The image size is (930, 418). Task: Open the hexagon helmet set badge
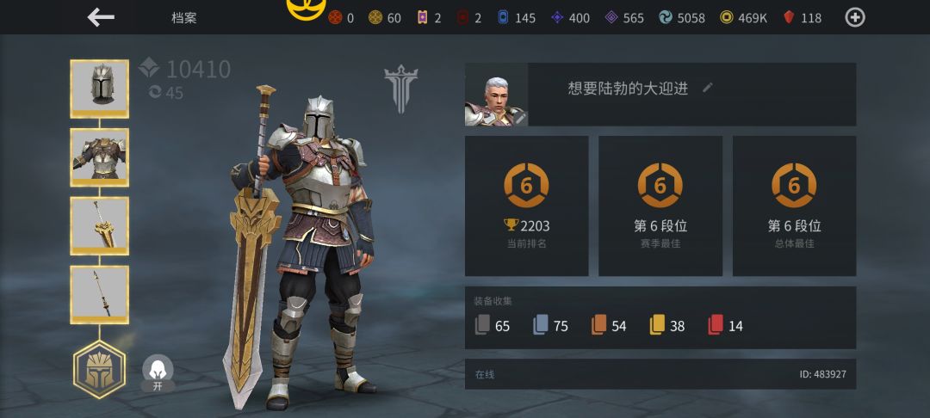[x=99, y=370]
